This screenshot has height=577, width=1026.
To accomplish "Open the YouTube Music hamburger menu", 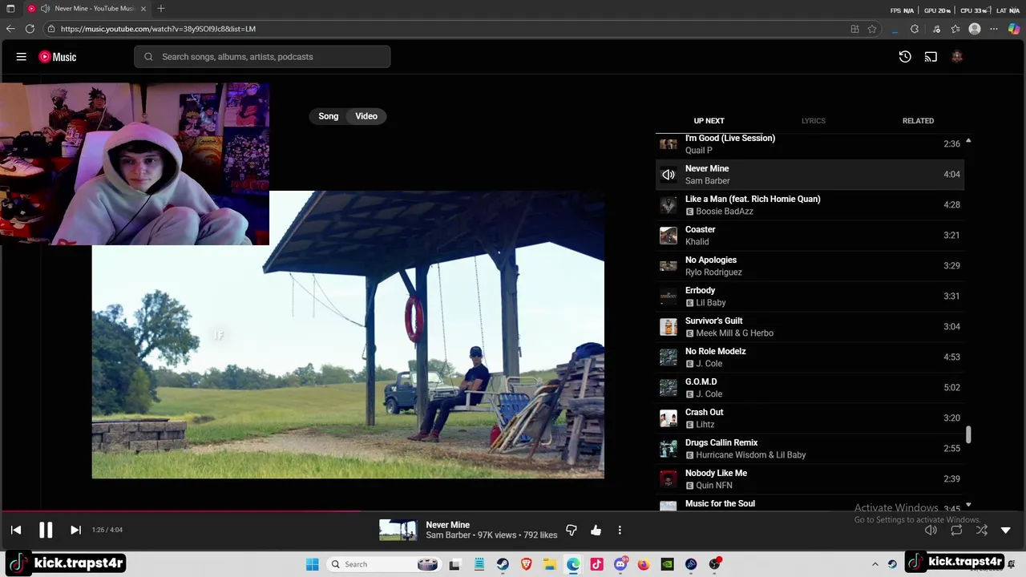I will pyautogui.click(x=22, y=57).
